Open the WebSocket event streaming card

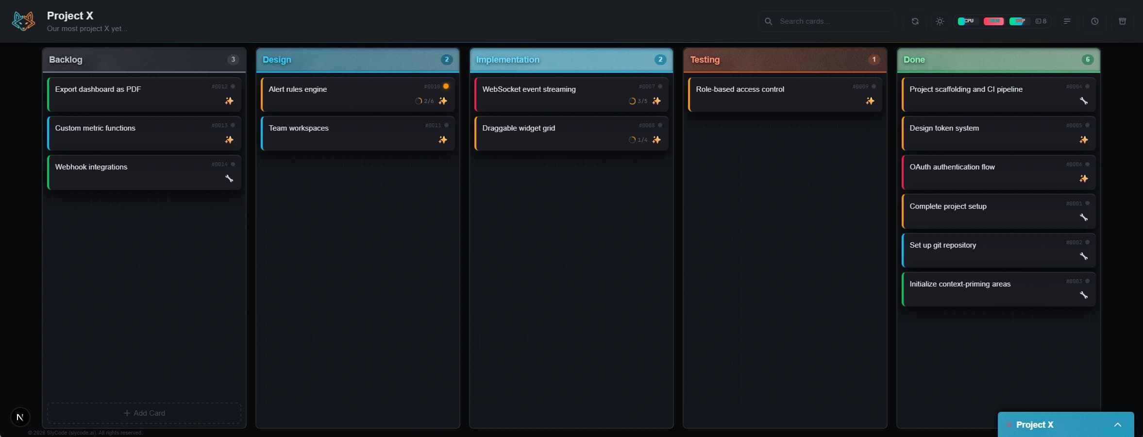[571, 95]
